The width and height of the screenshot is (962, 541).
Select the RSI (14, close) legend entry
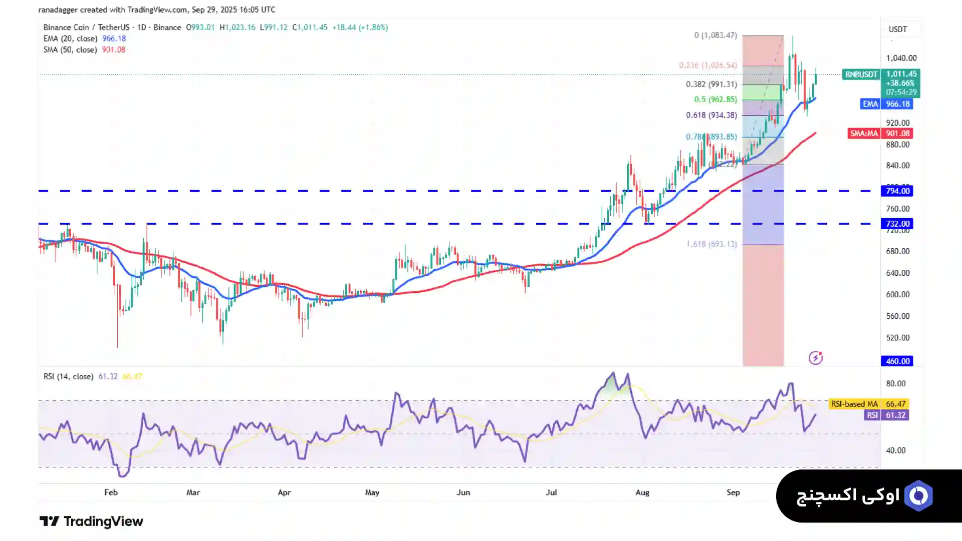pyautogui.click(x=68, y=376)
